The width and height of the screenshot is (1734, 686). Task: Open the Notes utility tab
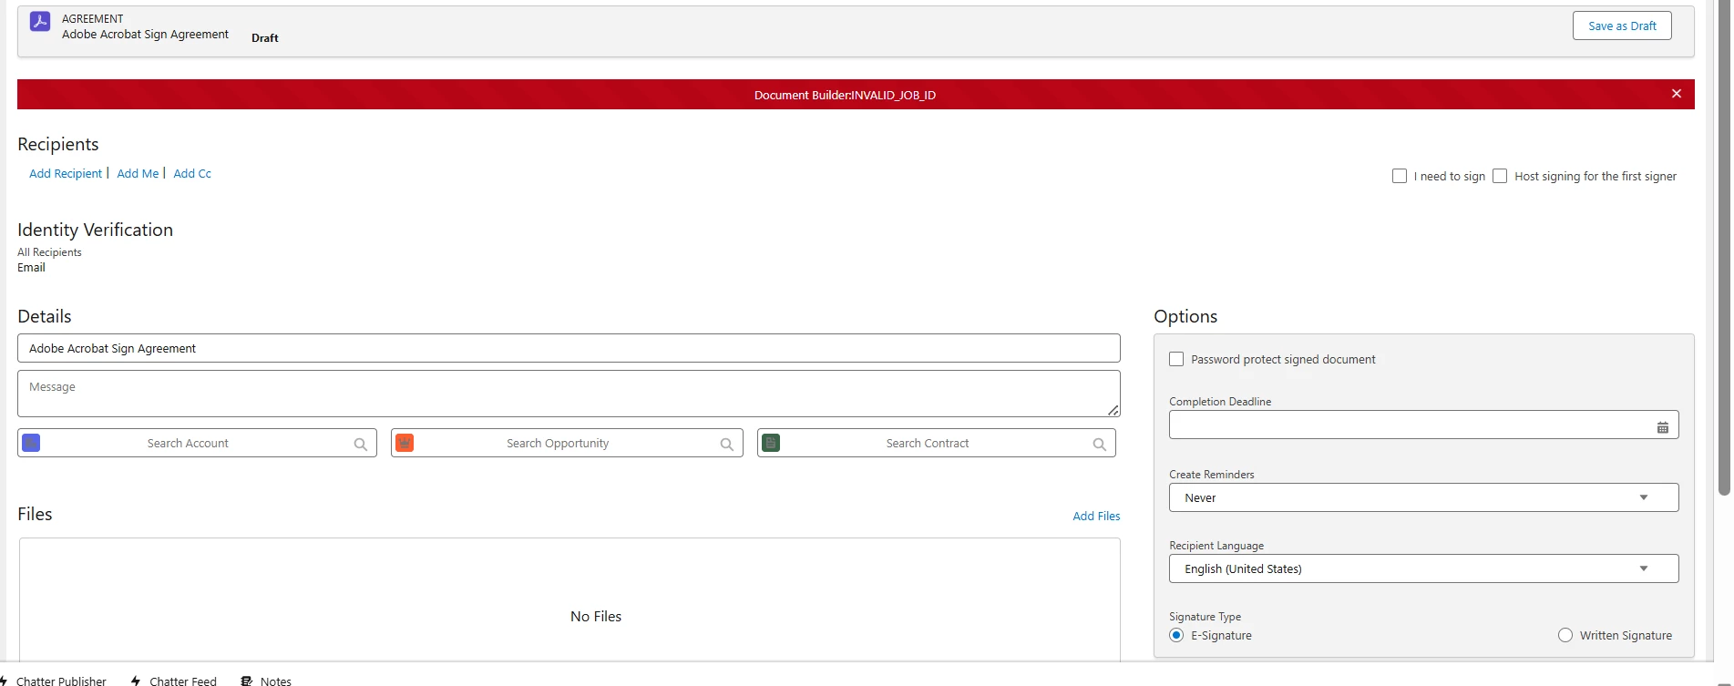[x=266, y=681]
